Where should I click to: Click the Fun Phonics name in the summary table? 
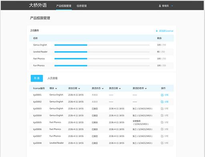pyautogui.click(x=39, y=66)
